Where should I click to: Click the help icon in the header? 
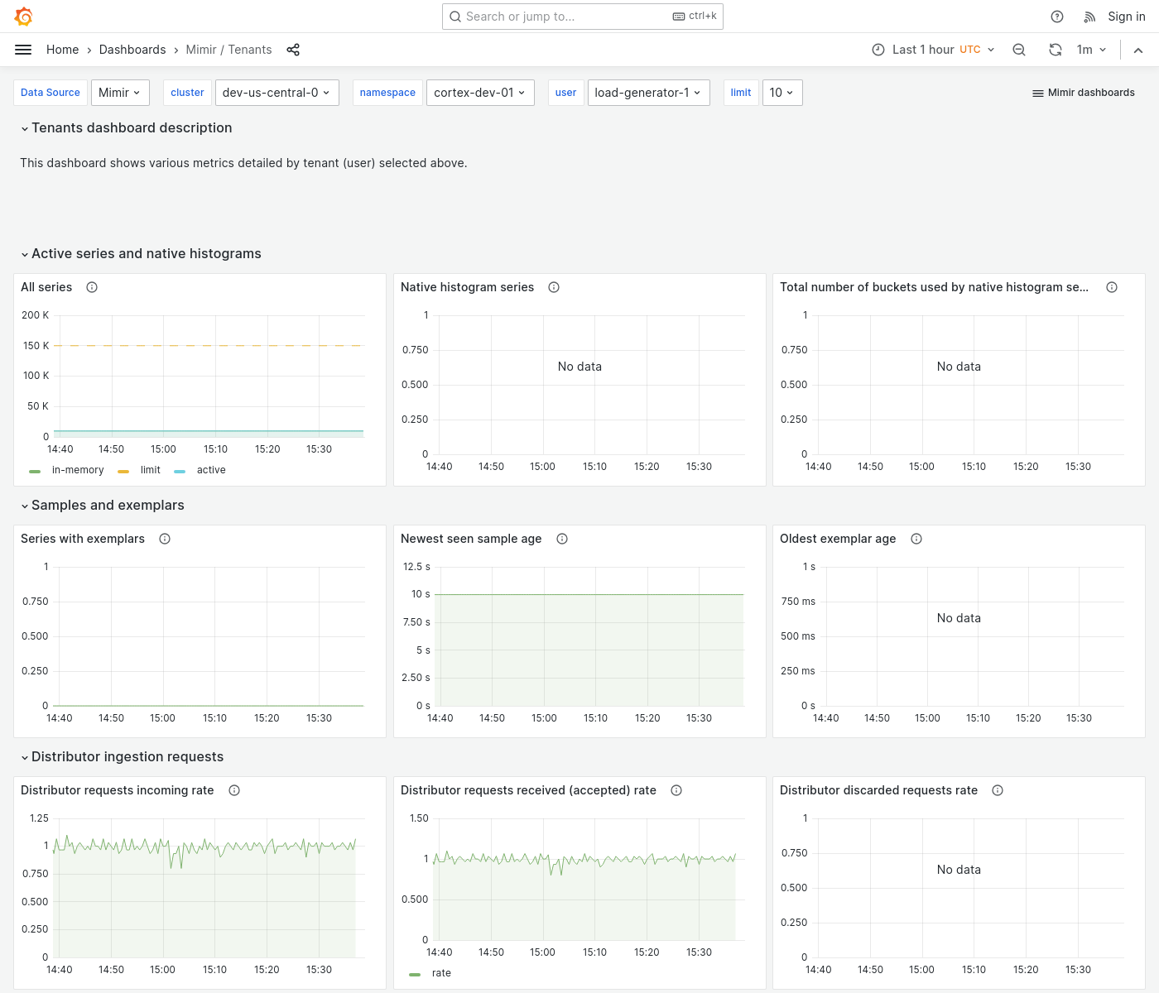pyautogui.click(x=1056, y=17)
